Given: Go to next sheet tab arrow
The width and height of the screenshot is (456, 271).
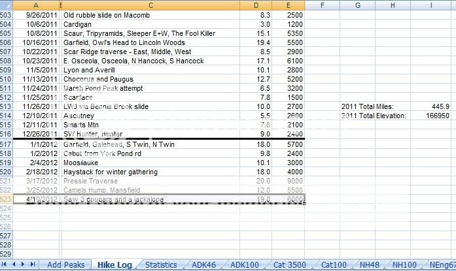Looking at the screenshot, I should pyautogui.click(x=23, y=264).
